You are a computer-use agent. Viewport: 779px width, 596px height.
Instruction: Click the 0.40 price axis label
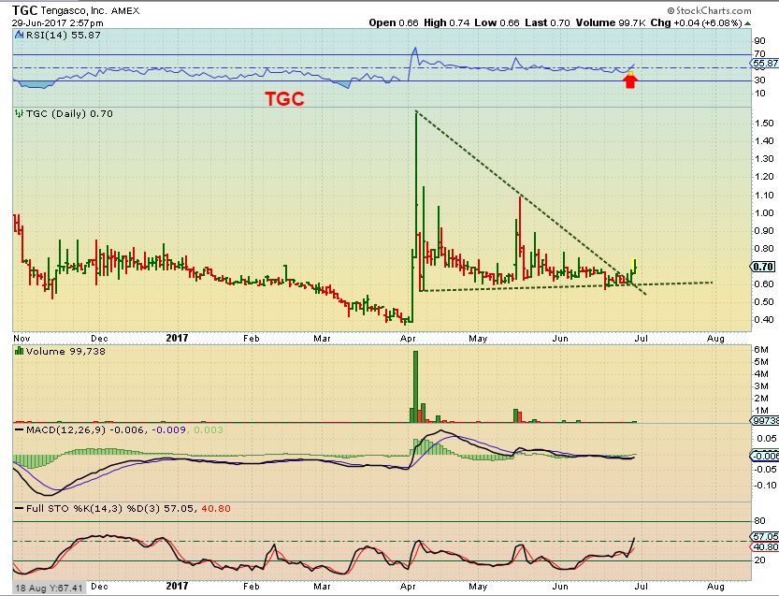764,320
